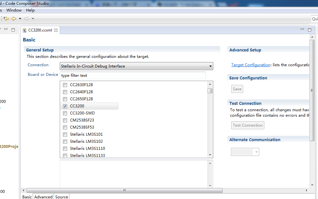This screenshot has width=318, height=199.
Task: Open the back history dropdown arrow
Action: (20, 19)
